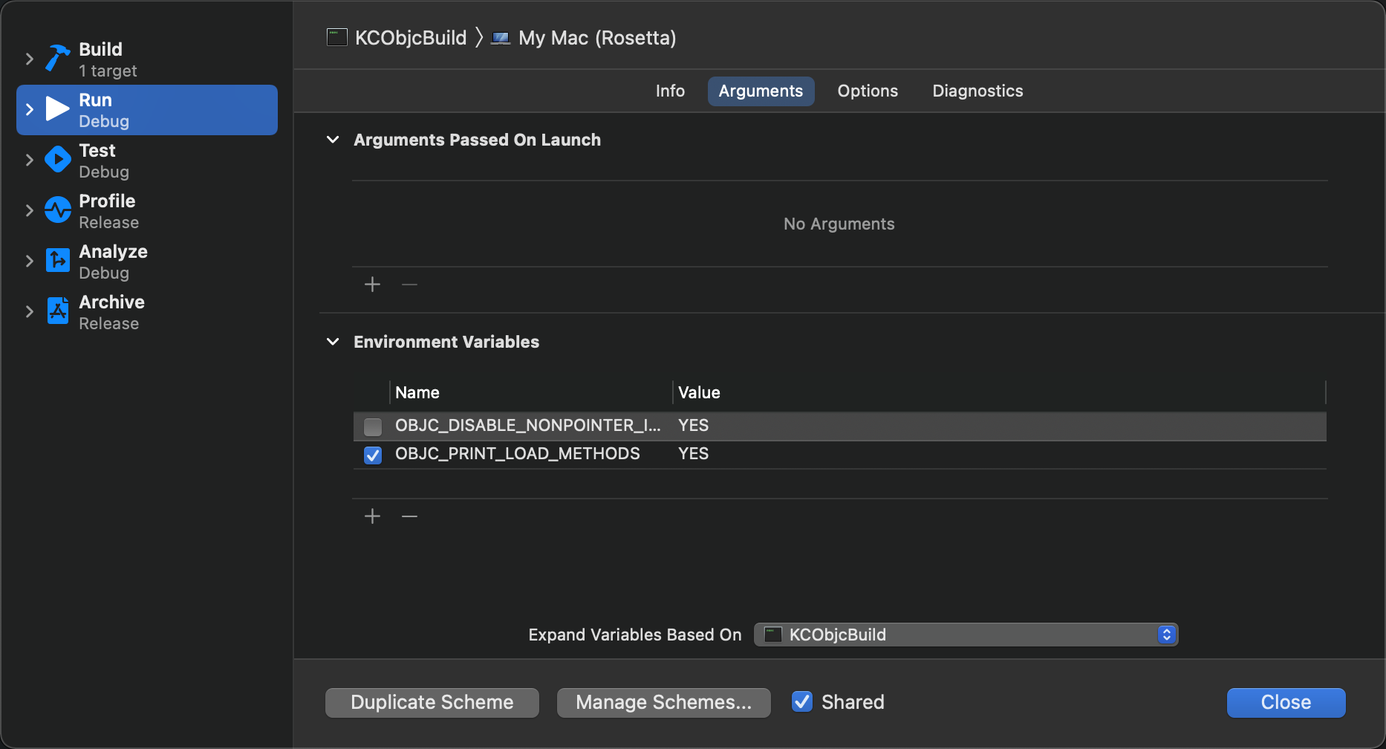Add a launch argument with plus button
This screenshot has width=1386, height=749.
click(x=372, y=285)
